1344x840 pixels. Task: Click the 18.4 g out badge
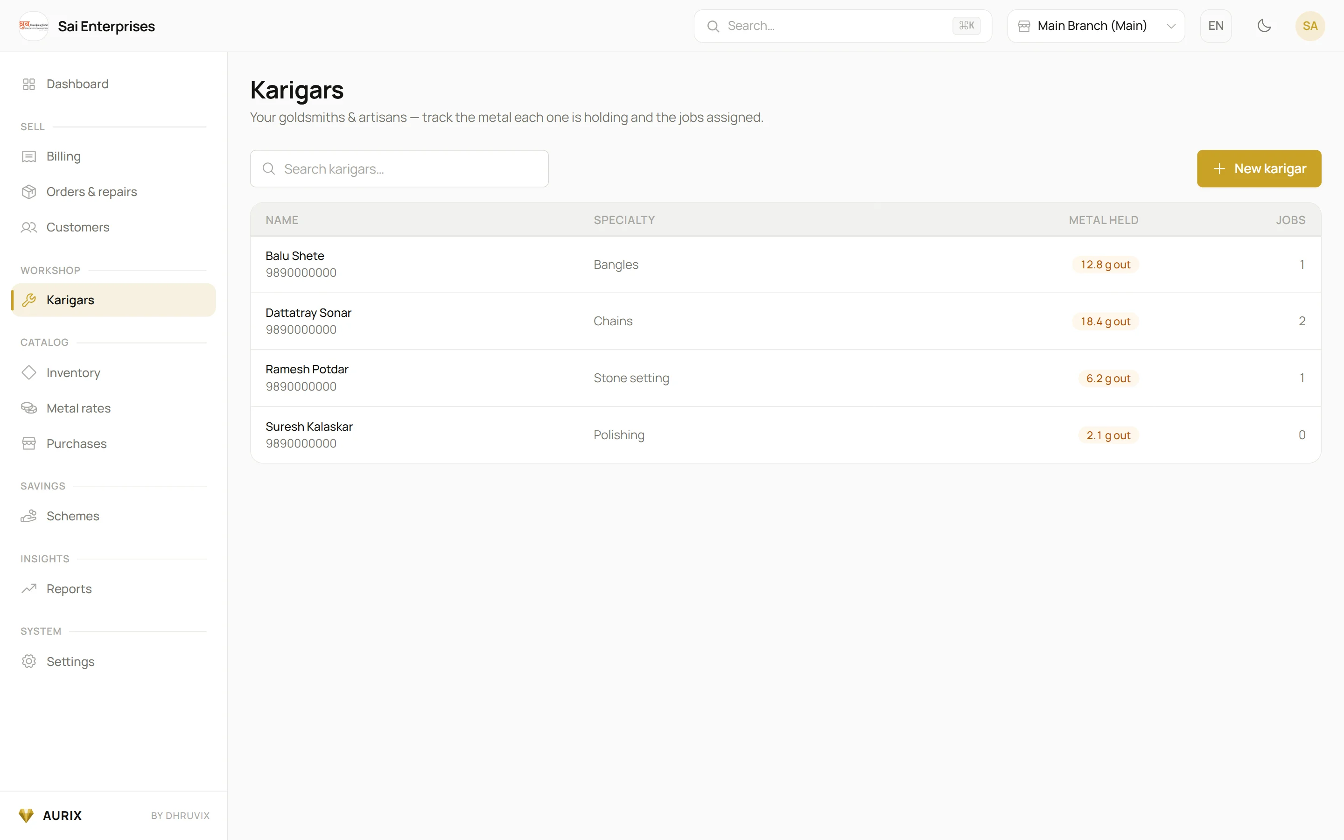[x=1105, y=321]
